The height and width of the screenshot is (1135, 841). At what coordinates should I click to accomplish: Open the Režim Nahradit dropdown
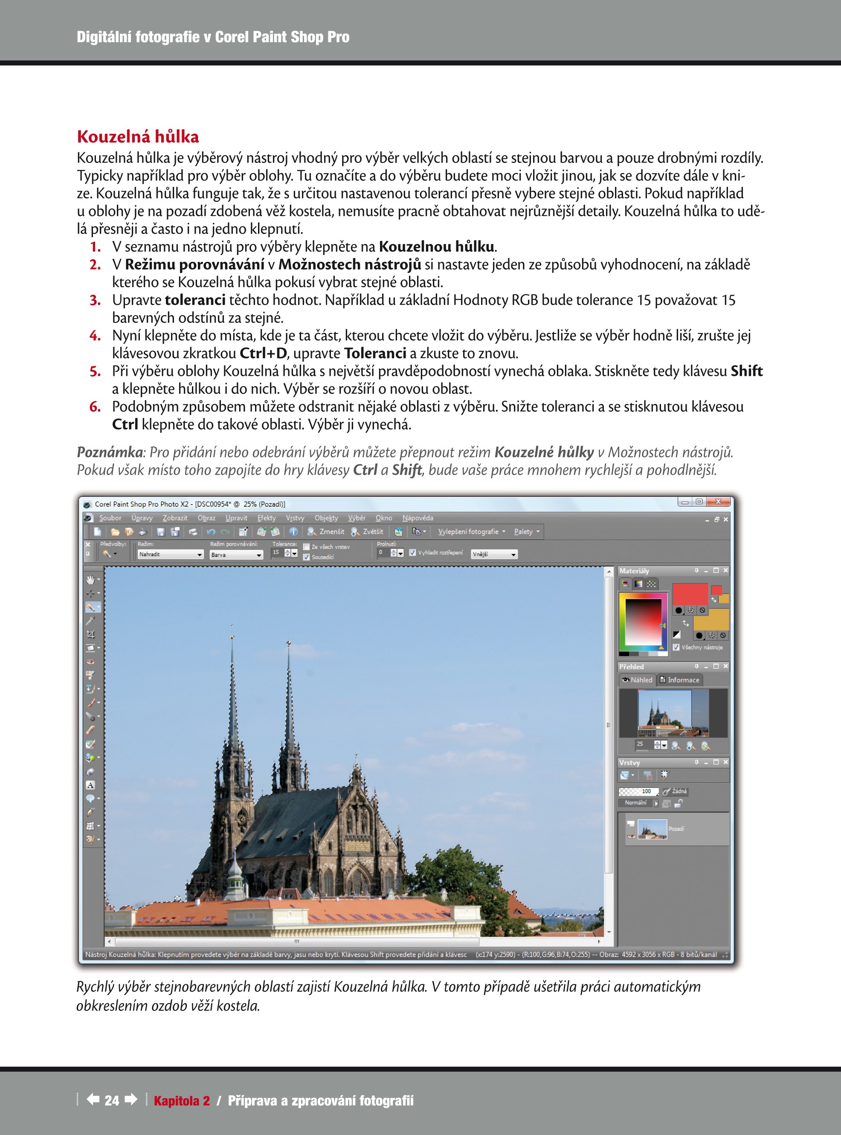click(x=200, y=554)
